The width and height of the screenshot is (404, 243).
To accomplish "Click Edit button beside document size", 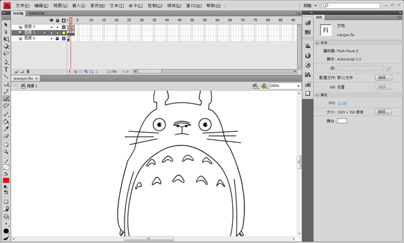I will tap(383, 112).
